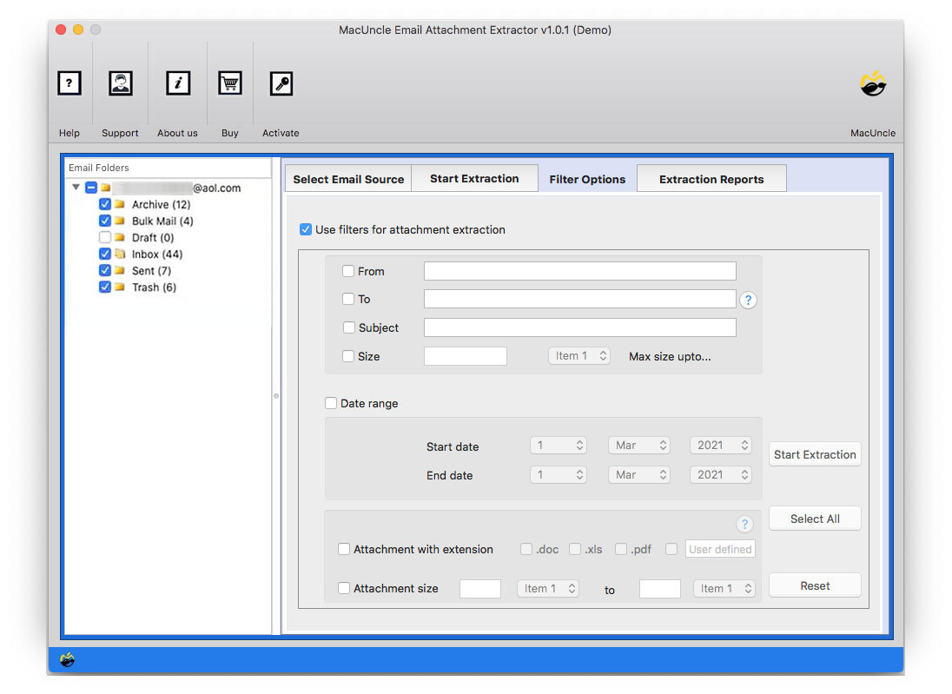Open the Size unit Item 1 dropdown
This screenshot has height=694, width=952.
click(579, 356)
